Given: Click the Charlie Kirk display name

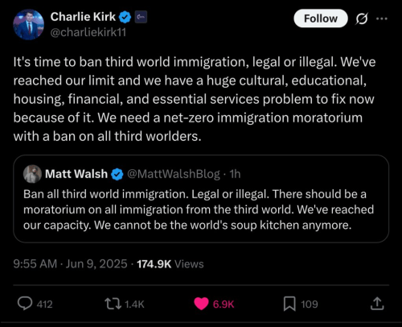Looking at the screenshot, I should [x=83, y=17].
